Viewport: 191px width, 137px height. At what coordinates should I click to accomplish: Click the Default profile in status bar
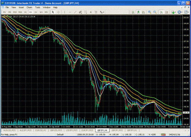coord(60,135)
